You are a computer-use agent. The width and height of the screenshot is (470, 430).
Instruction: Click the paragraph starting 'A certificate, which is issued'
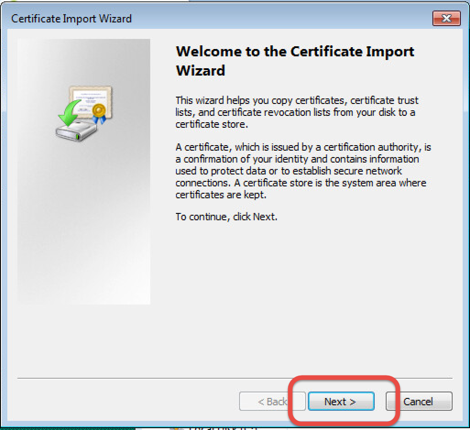[302, 171]
